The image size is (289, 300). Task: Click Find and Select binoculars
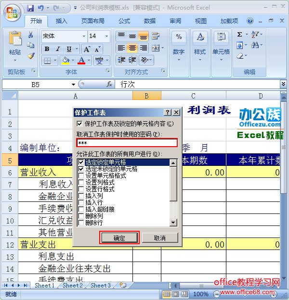point(255,45)
